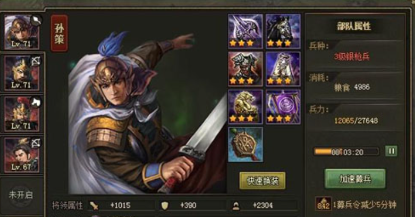Image resolution: width=415 pixels, height=217 pixels.
Task: Click the sword attack attribute icon
Action: (x=94, y=206)
